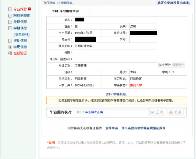Click the 打印学籍信息 link
The height and width of the screenshot is (159, 196).
point(116,94)
